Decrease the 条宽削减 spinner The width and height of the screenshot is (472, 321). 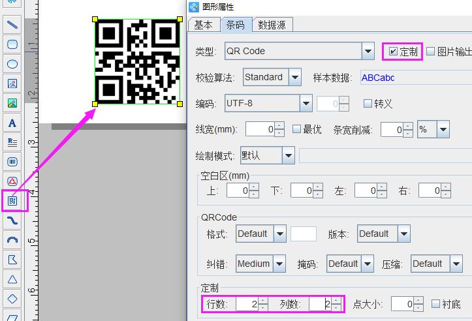point(408,133)
